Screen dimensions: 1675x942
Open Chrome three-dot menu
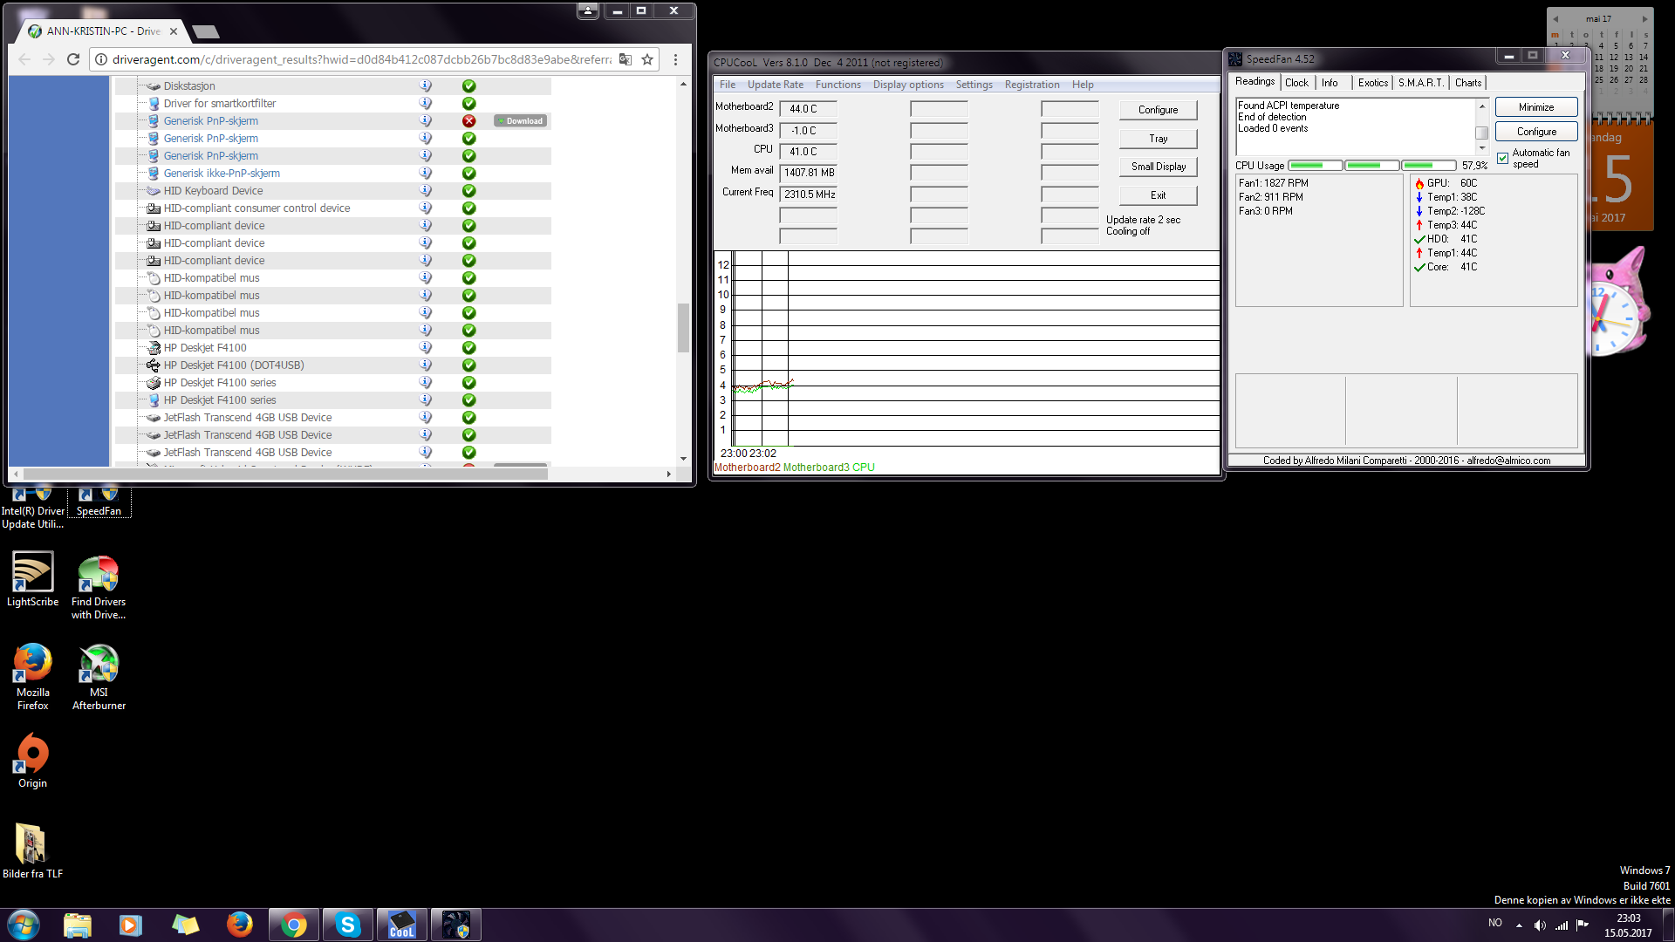pos(675,59)
